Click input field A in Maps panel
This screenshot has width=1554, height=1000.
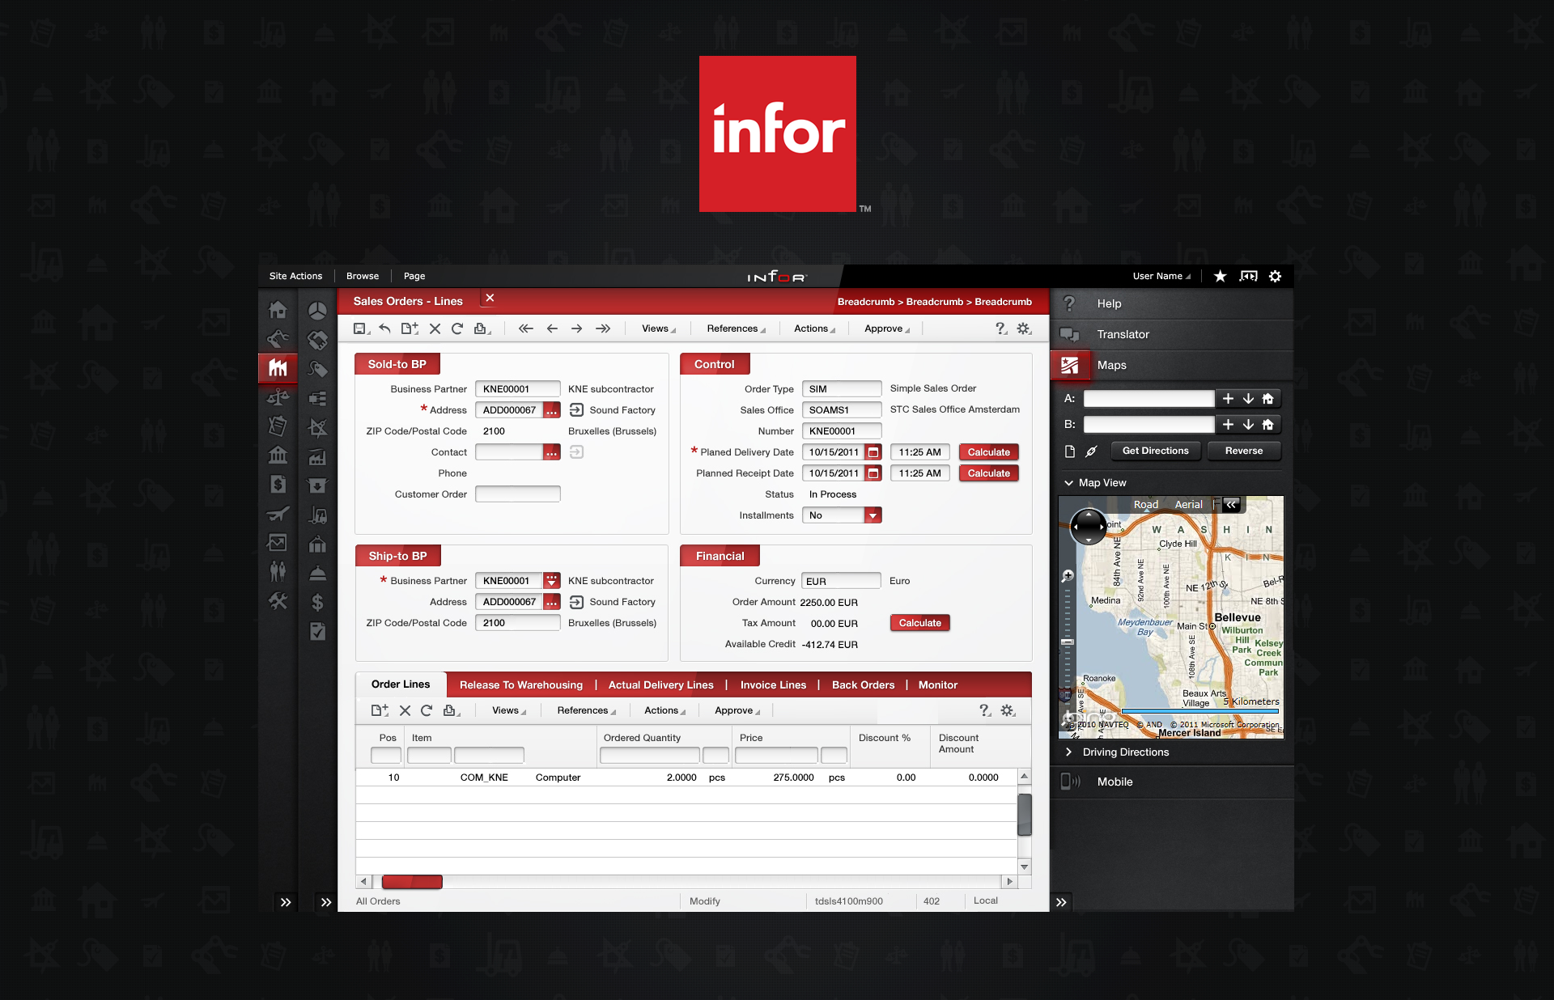(1149, 398)
